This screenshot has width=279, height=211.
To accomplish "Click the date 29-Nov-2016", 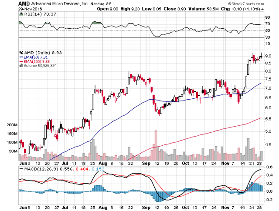I will (x=30, y=9).
